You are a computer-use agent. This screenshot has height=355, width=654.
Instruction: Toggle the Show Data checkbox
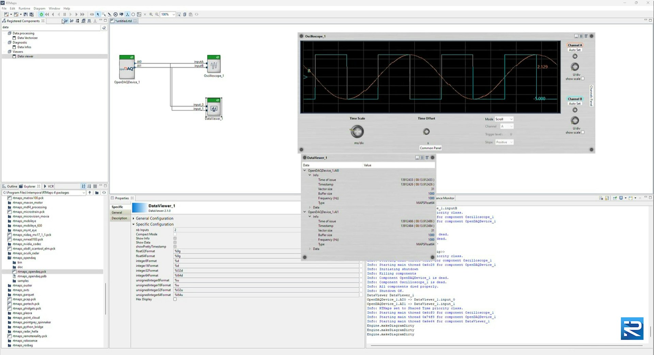tap(175, 243)
